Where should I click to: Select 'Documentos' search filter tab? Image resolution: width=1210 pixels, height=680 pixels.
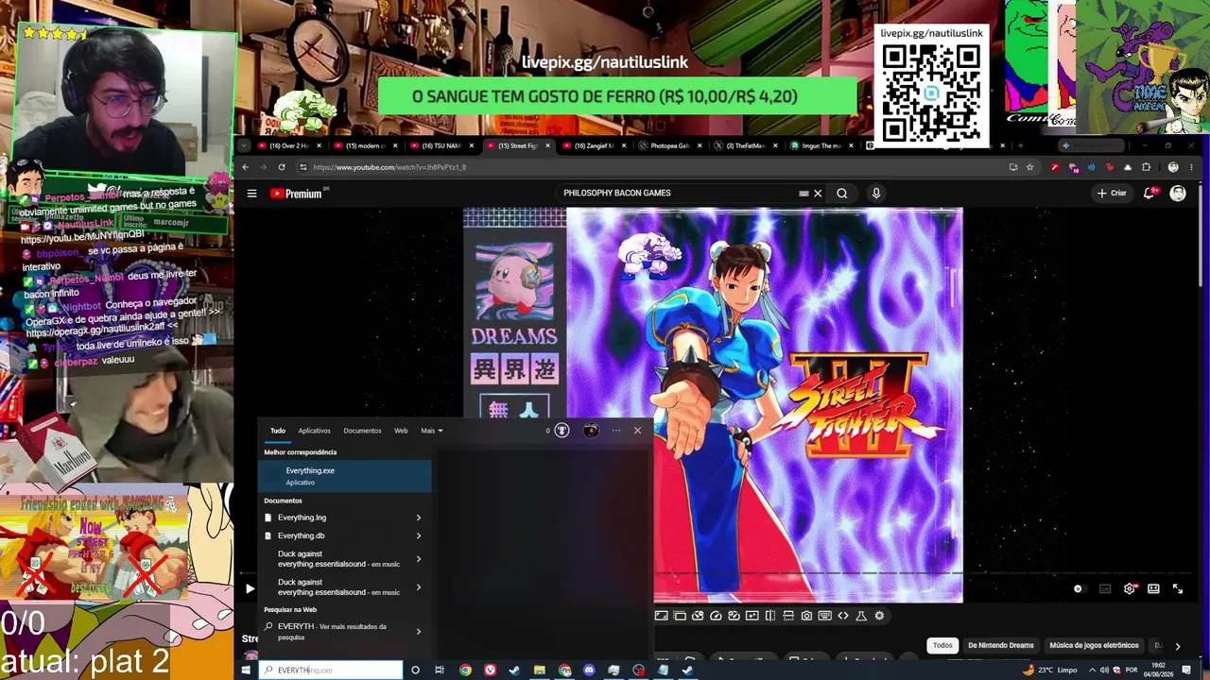click(362, 431)
